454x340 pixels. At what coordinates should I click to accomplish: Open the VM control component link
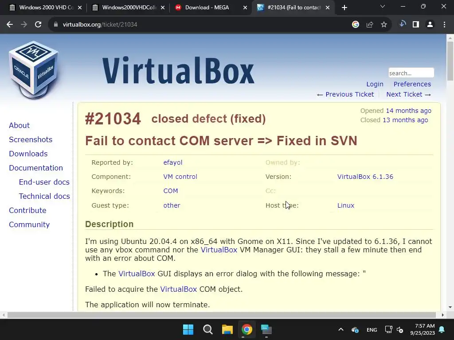pos(180,177)
